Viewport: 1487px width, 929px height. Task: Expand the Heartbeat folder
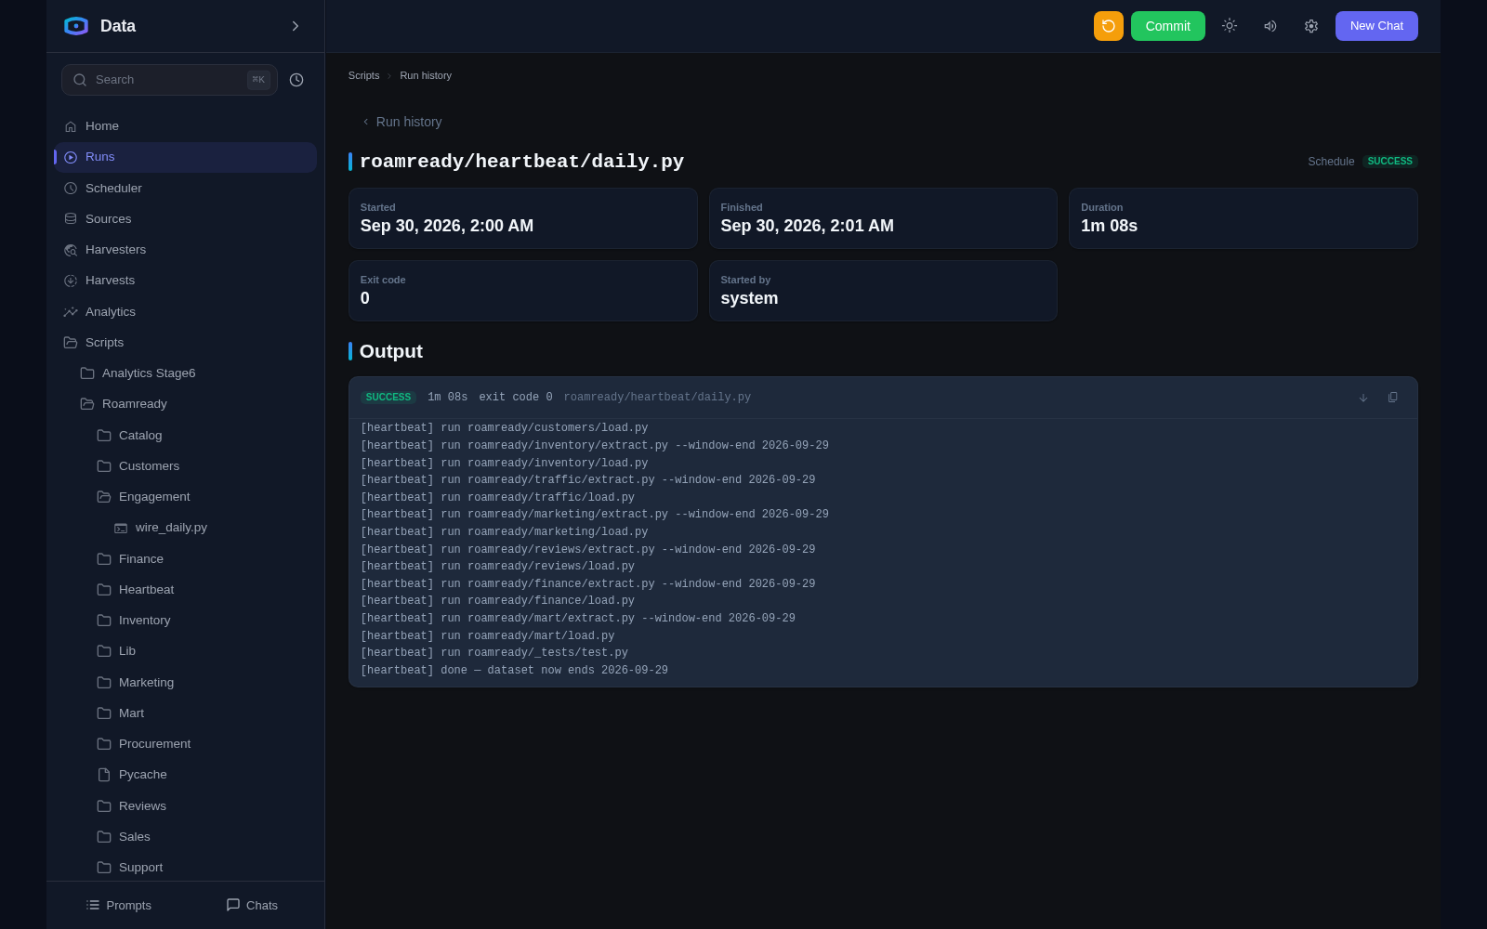(202, 590)
